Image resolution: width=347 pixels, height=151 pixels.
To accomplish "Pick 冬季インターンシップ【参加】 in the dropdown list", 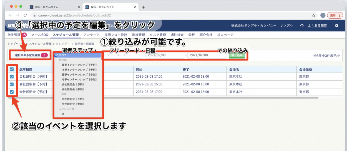I will coord(79,79).
